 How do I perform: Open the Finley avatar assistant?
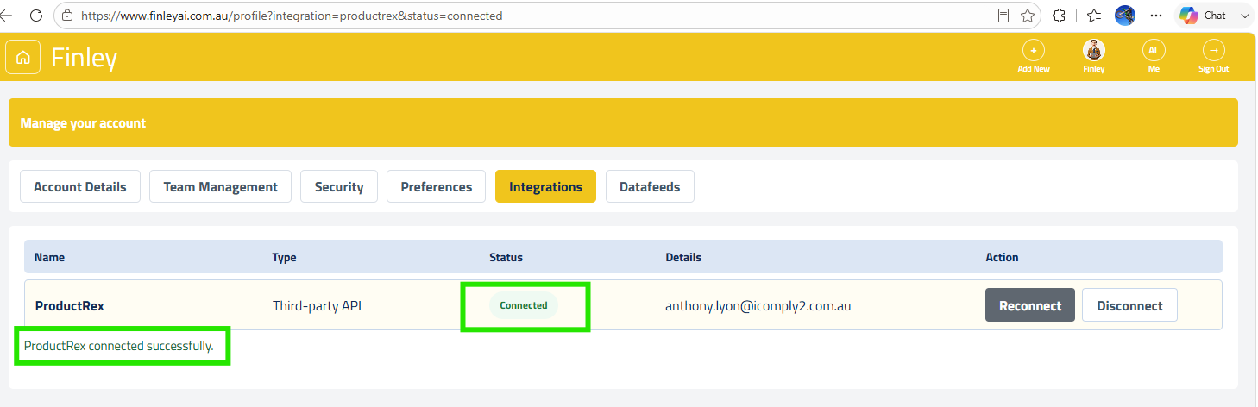tap(1093, 51)
